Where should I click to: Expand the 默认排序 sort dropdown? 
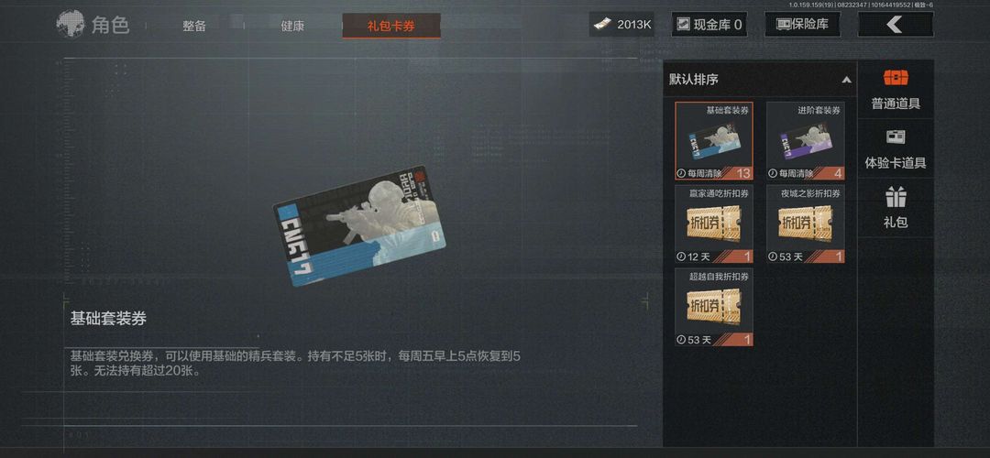pyautogui.click(x=760, y=80)
